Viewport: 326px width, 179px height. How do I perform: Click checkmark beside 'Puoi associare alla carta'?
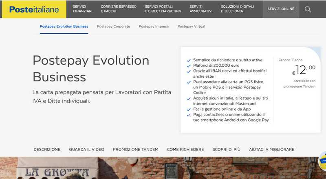point(189,82)
